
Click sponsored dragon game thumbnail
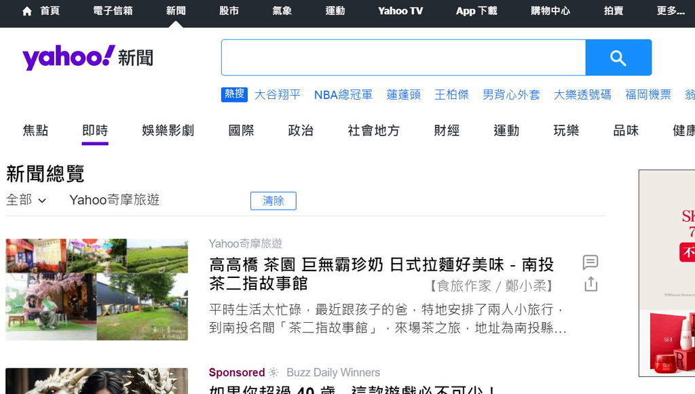click(x=96, y=381)
